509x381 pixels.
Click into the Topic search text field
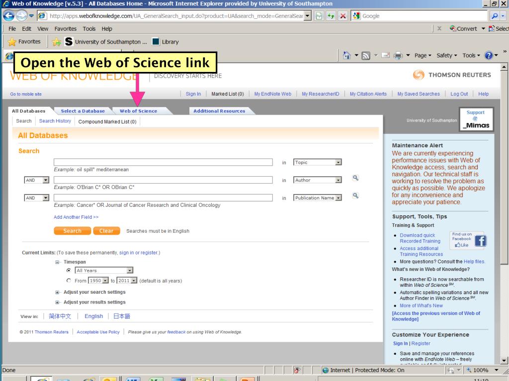163,162
